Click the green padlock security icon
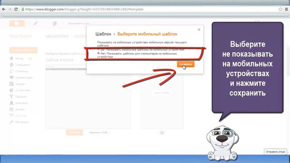290x163 pixels. 23,9
